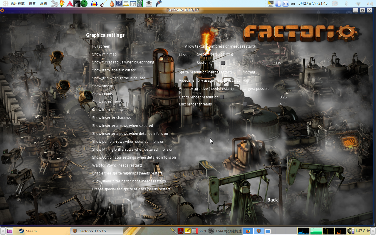The height and width of the screenshot is (235, 376).
Task: Switch to the Steam taskbar window
Action: 44,231
